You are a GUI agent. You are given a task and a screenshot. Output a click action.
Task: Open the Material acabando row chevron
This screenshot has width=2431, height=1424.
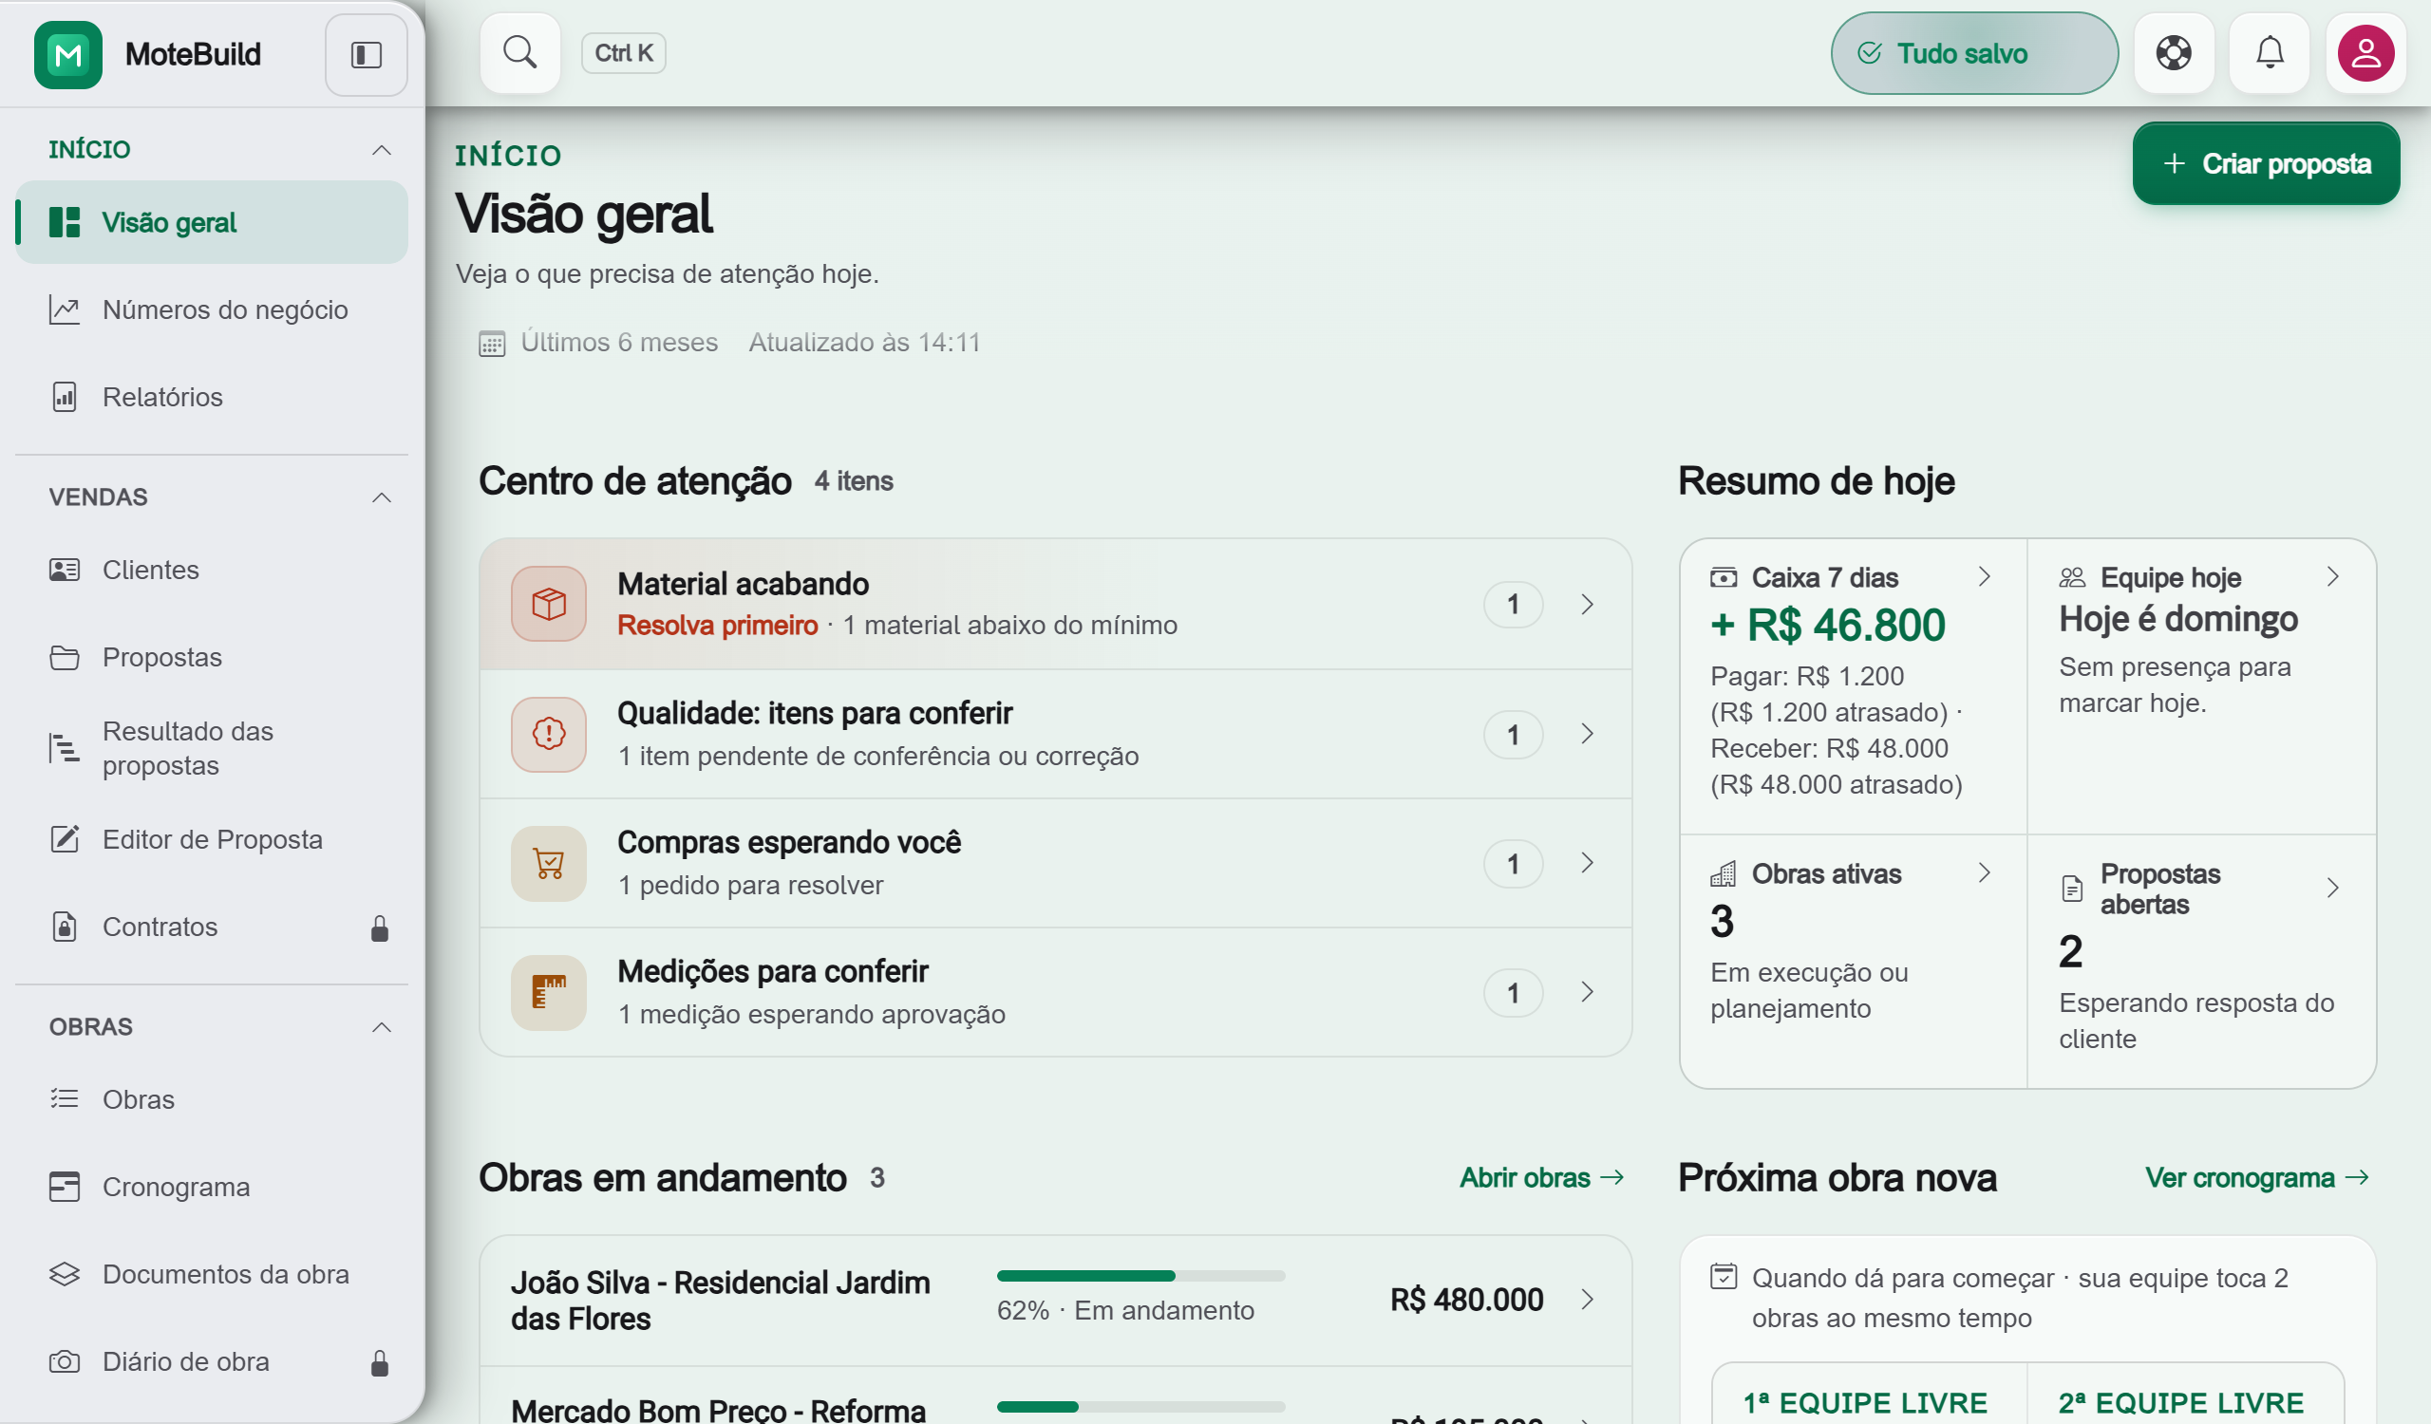click(1587, 604)
